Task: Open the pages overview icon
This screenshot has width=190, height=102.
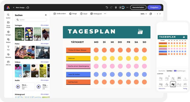Action: click(x=151, y=14)
